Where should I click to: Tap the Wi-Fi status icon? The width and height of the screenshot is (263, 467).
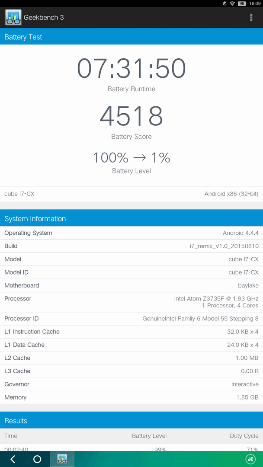[232, 3]
